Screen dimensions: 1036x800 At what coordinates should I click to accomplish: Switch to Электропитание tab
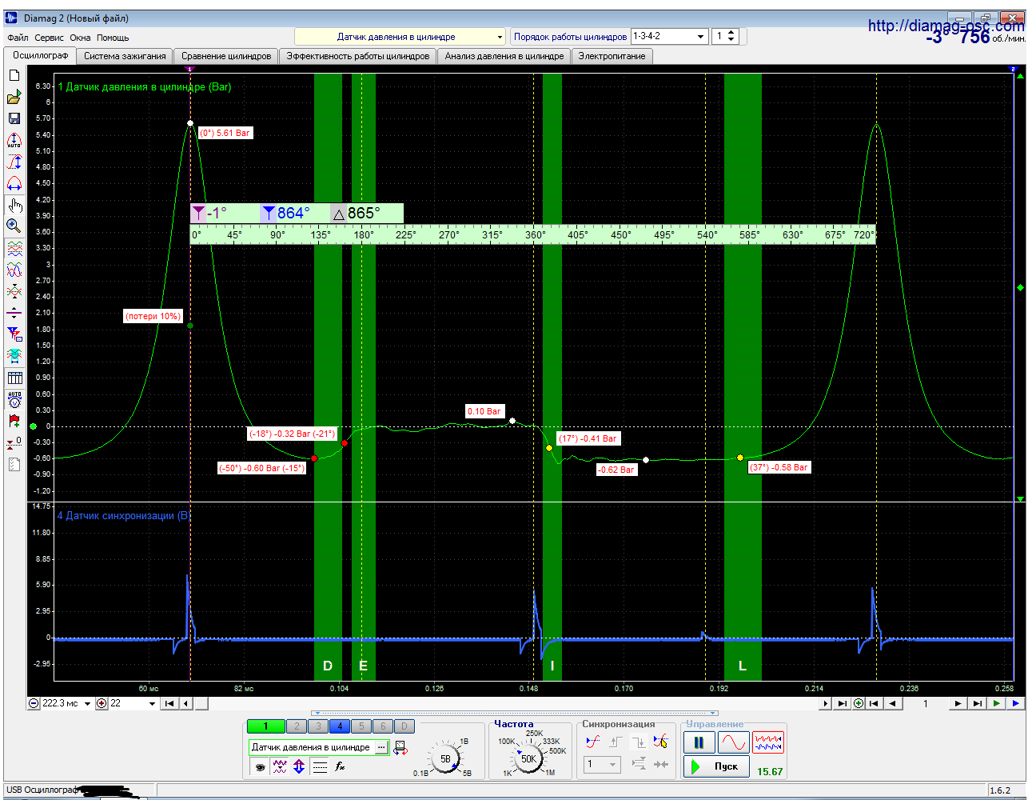point(612,56)
